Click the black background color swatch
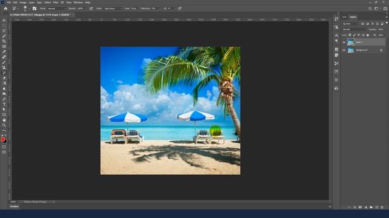This screenshot has width=389, height=218. [5, 142]
